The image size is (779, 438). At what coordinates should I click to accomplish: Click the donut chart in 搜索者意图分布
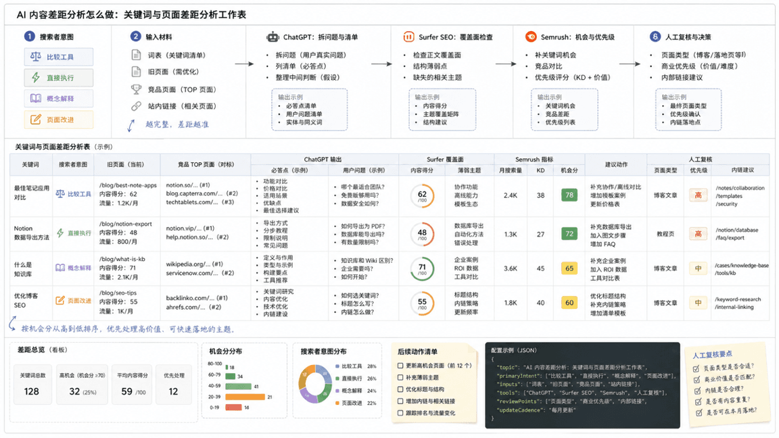click(315, 384)
